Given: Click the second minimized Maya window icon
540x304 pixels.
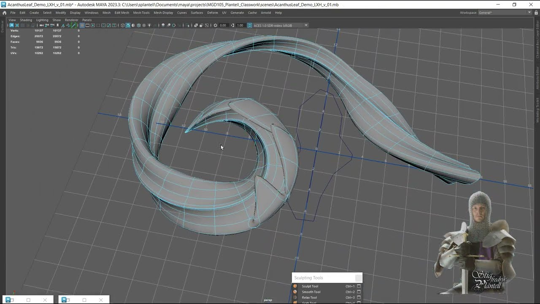Looking at the screenshot, I should 64,300.
